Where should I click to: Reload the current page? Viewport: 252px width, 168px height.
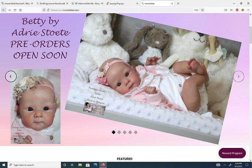[x=15, y=10]
